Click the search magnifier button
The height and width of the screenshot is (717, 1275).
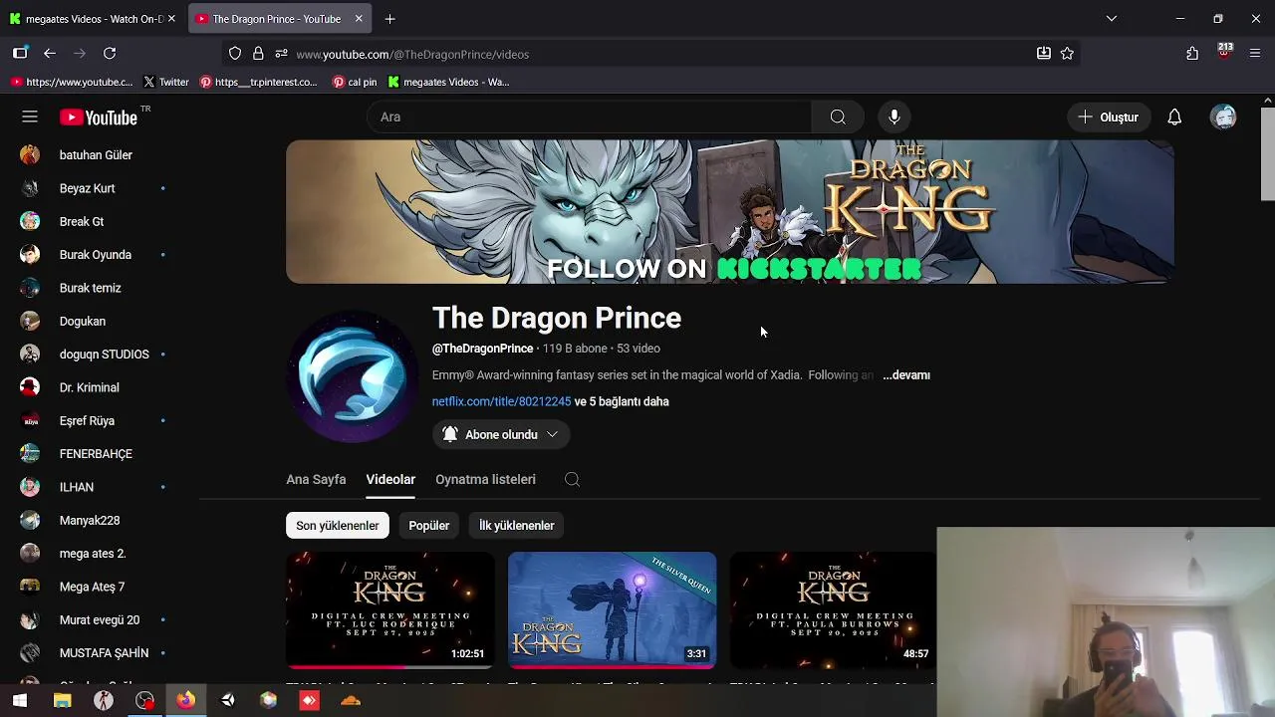(x=838, y=117)
